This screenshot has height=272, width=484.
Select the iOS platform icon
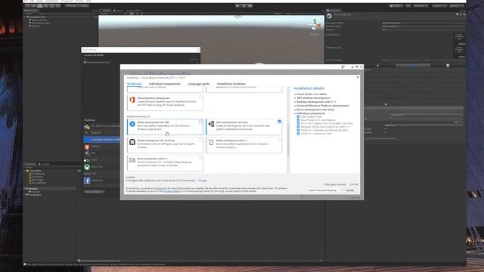[x=87, y=153]
